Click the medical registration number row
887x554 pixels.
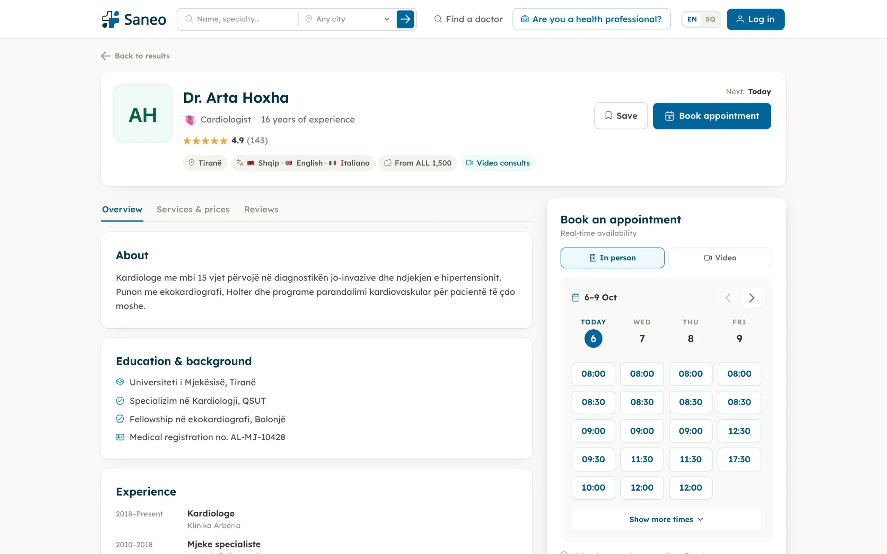[x=201, y=437]
